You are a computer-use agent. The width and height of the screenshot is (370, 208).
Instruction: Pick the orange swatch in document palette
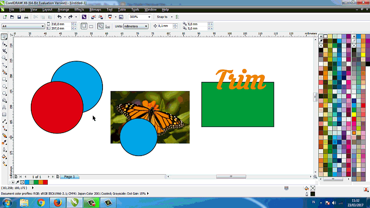click(x=41, y=182)
